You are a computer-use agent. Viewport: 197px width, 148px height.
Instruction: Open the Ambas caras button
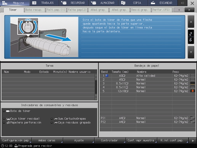tap(47, 140)
